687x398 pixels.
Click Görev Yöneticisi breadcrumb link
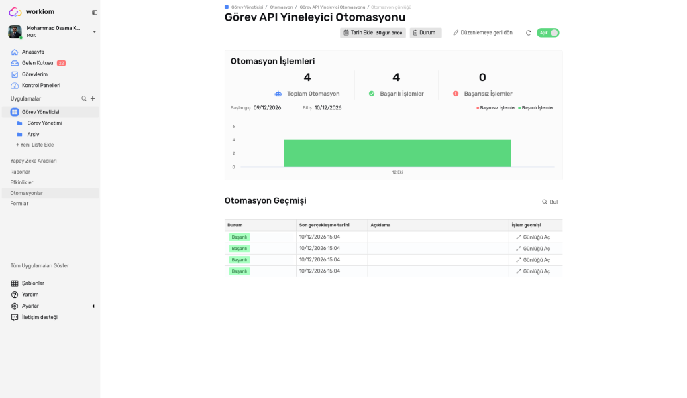pos(247,7)
